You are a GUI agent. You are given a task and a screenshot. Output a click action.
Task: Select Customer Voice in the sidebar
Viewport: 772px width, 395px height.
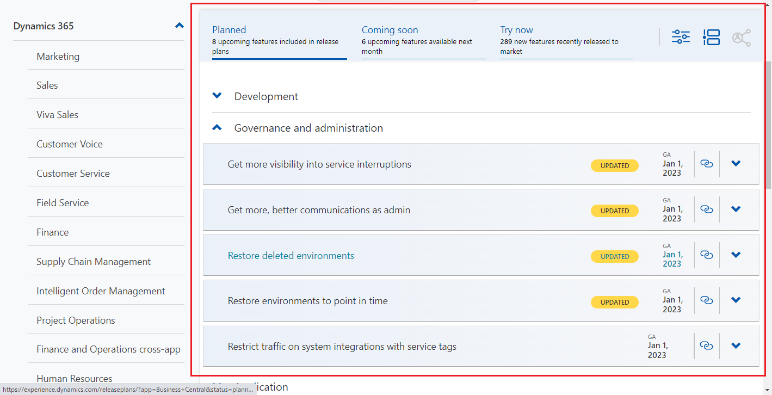pos(69,144)
